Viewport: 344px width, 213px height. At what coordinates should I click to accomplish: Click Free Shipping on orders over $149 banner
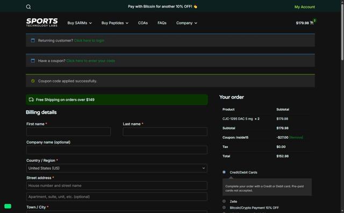(x=117, y=100)
